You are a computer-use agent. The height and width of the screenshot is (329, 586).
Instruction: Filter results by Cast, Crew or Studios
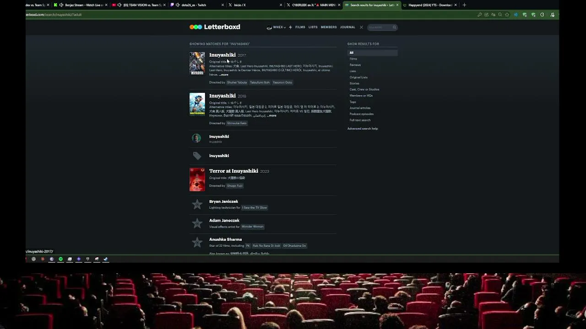click(364, 90)
